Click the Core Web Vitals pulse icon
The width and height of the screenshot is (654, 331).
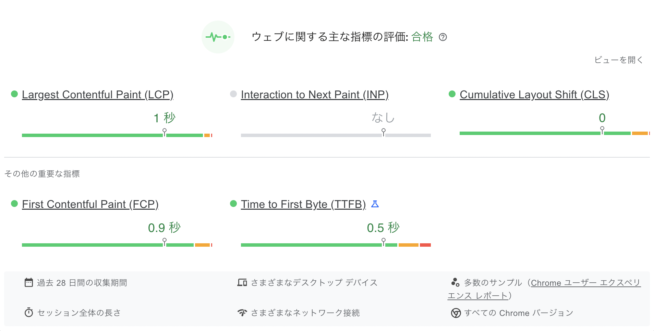(218, 37)
